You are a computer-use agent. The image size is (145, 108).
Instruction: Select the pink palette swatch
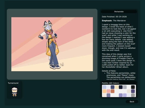108,91
